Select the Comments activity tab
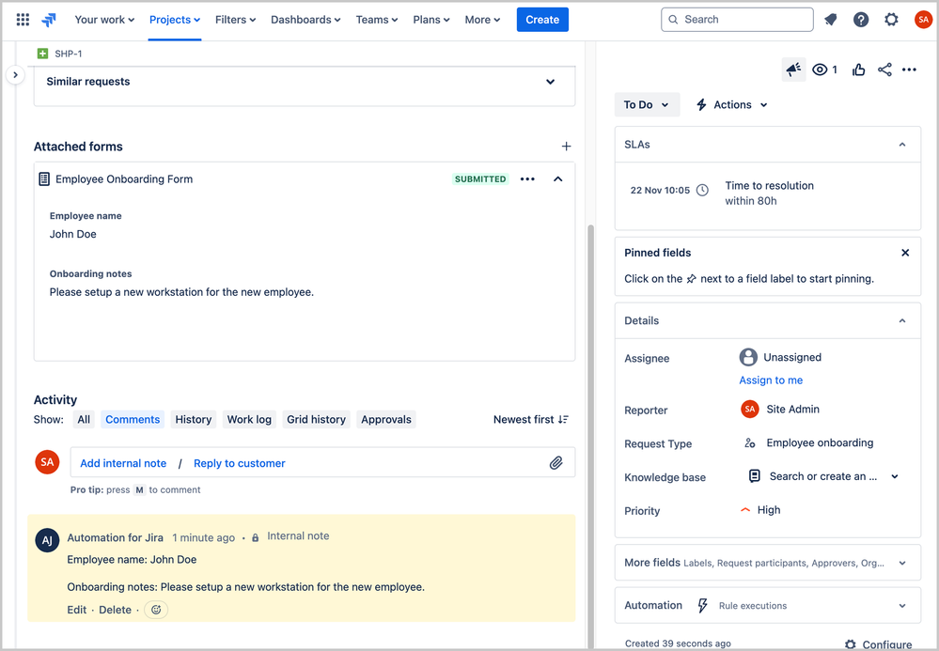This screenshot has width=939, height=651. pyautogui.click(x=133, y=420)
